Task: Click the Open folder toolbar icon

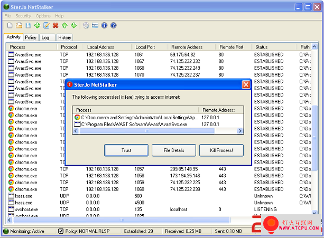Action: [x=19, y=25]
